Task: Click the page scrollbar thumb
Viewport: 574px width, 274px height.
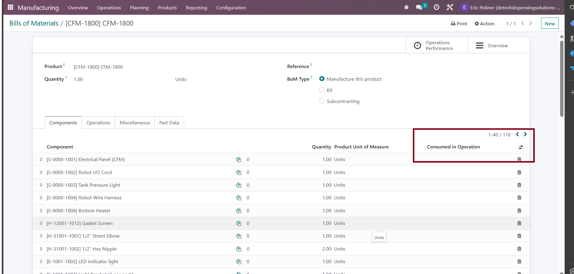Action: tap(562, 78)
